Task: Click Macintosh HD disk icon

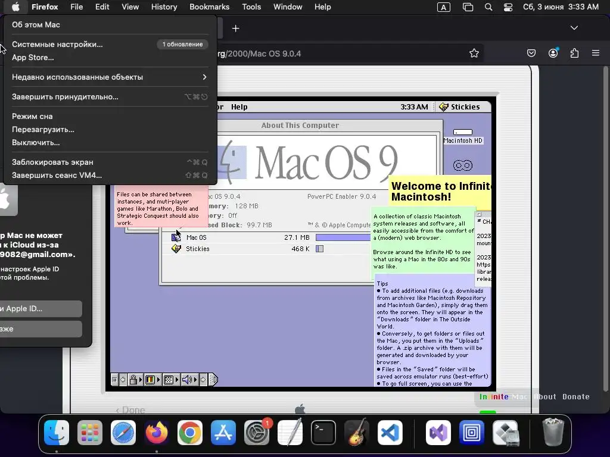Action: (x=462, y=136)
